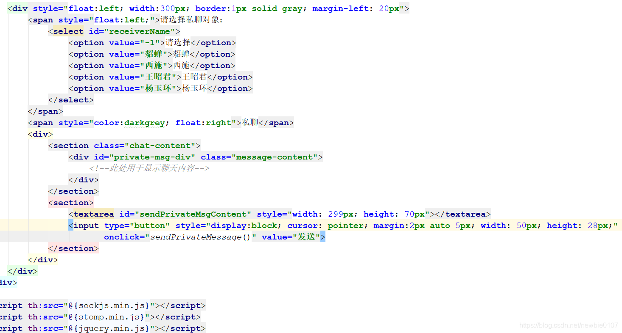Click the span line with color:darkgrey 私聊
622x333 pixels.
tap(161, 123)
